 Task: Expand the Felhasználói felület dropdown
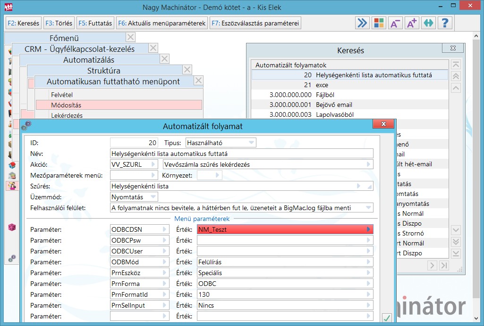point(368,208)
